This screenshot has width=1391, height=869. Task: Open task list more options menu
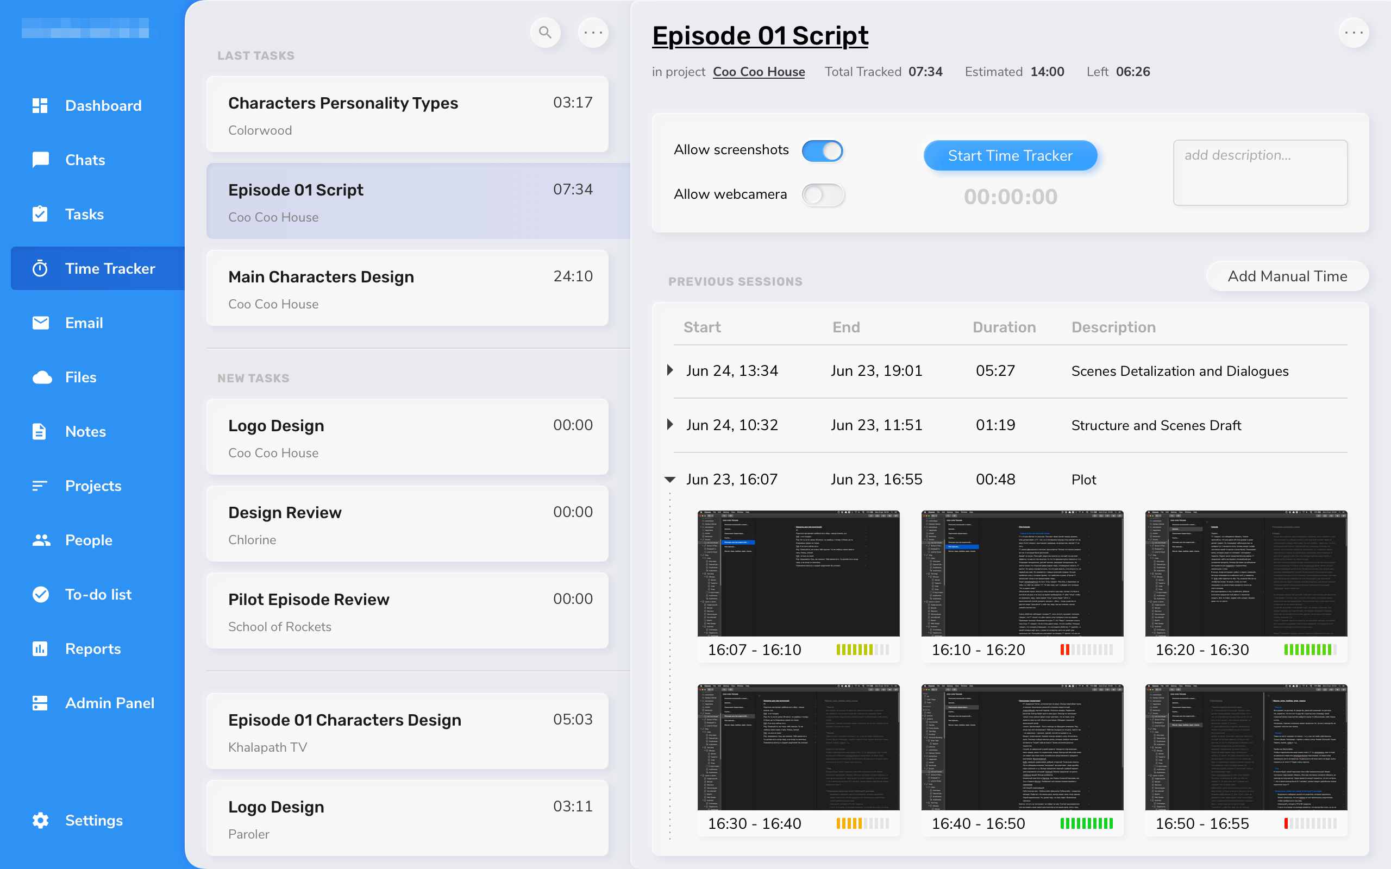pyautogui.click(x=593, y=33)
